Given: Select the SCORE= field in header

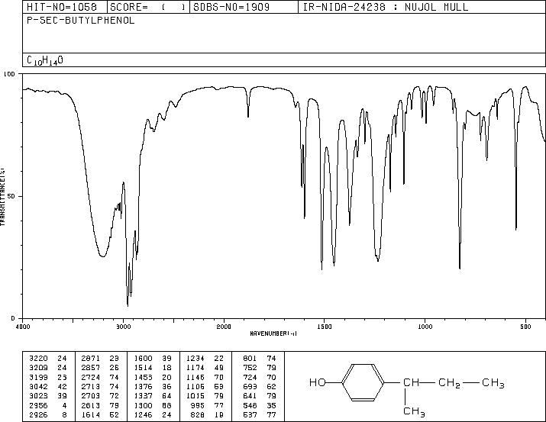Looking at the screenshot, I should point(148,7).
